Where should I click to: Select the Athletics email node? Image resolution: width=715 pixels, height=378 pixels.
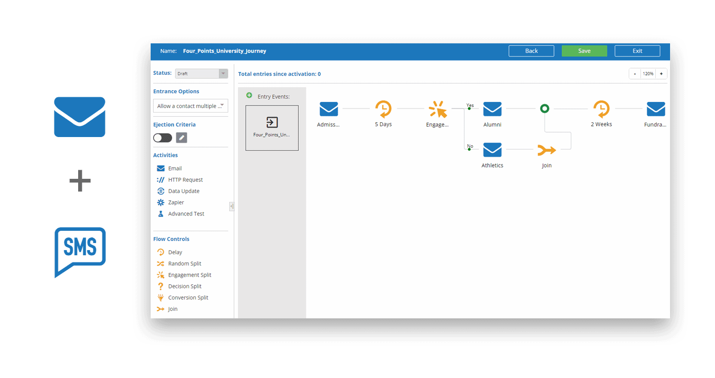click(x=492, y=150)
